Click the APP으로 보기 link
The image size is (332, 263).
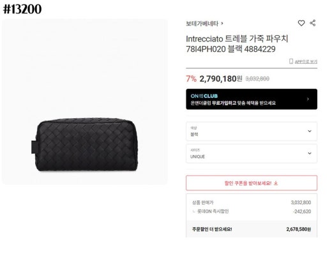(x=306, y=61)
